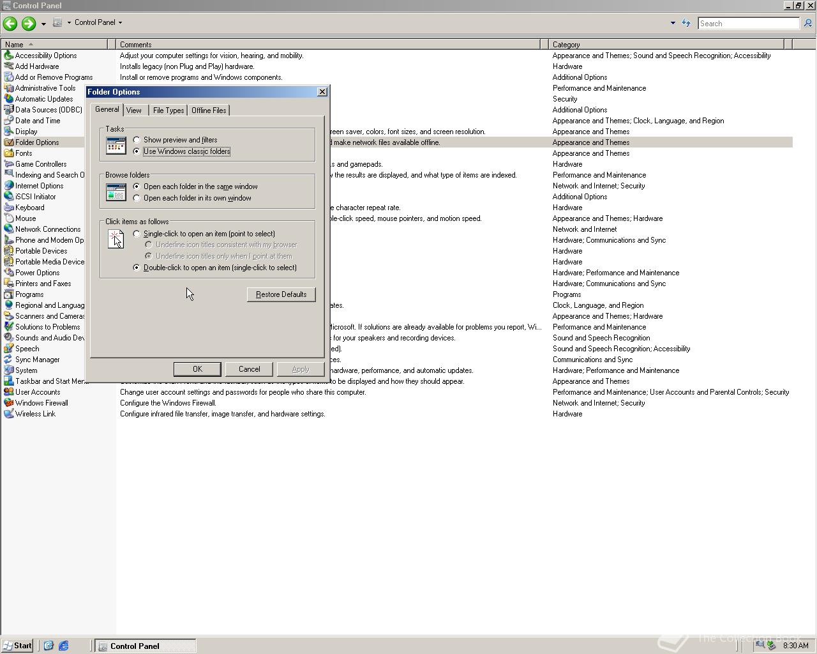Select Use Windows classic folders
This screenshot has width=817, height=654.
[x=181, y=151]
